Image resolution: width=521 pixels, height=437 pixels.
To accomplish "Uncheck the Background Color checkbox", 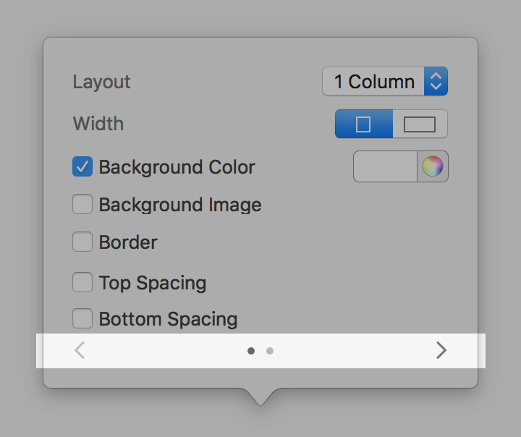I will 82,167.
